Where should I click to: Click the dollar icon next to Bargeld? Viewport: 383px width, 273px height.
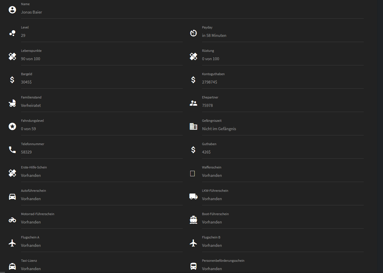pyautogui.click(x=12, y=80)
